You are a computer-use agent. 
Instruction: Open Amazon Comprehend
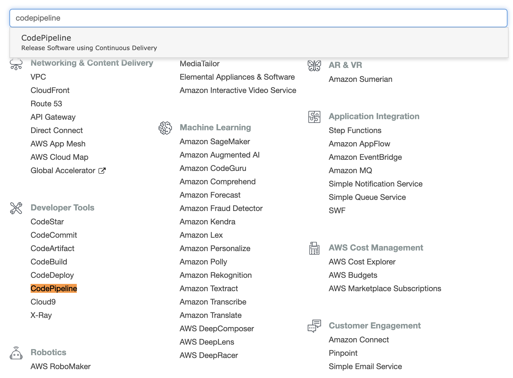(218, 181)
